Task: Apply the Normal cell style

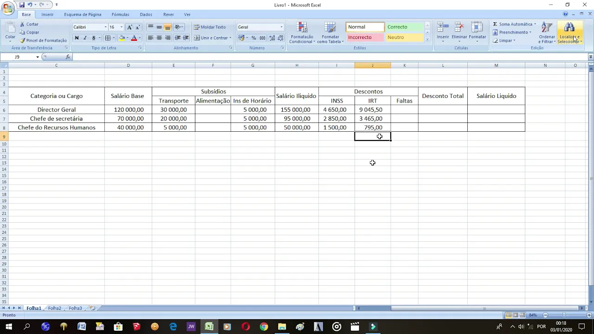Action: point(365,27)
